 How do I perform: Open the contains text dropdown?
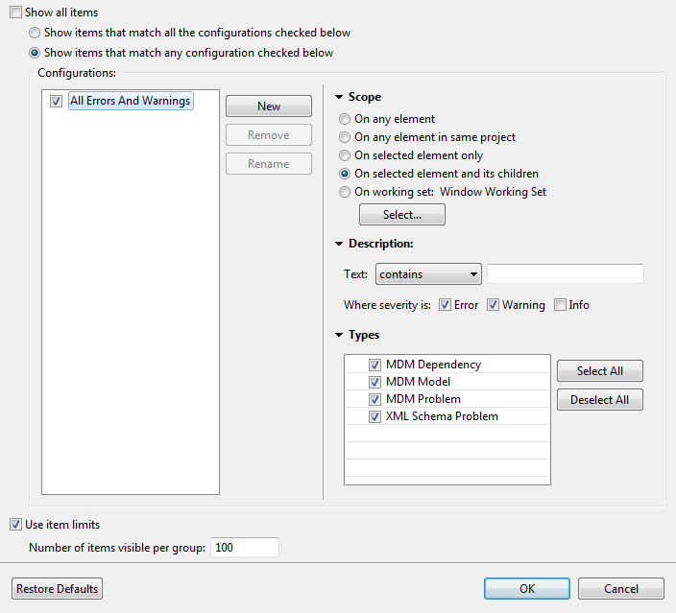tap(428, 274)
